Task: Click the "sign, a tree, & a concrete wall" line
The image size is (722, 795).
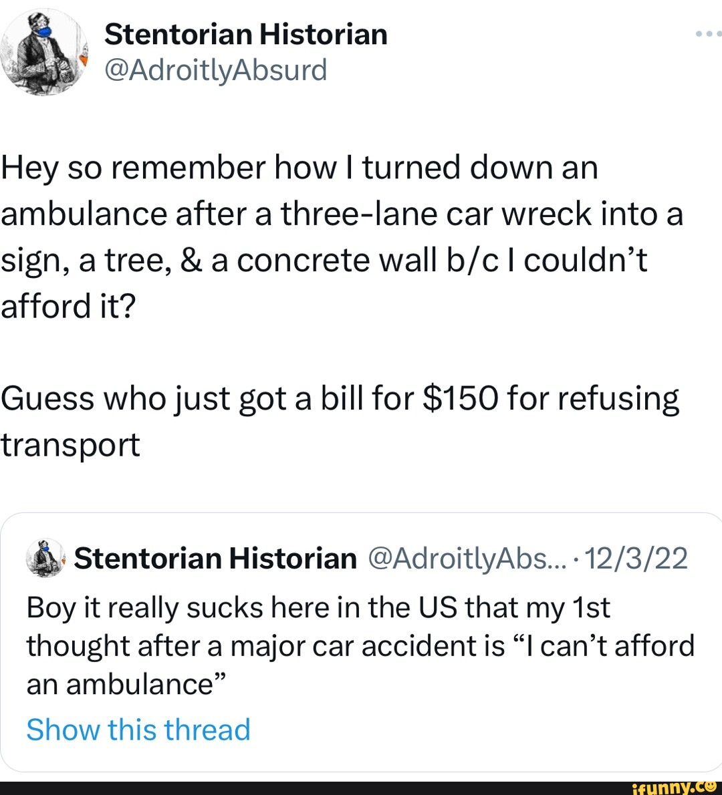Action: [x=324, y=260]
